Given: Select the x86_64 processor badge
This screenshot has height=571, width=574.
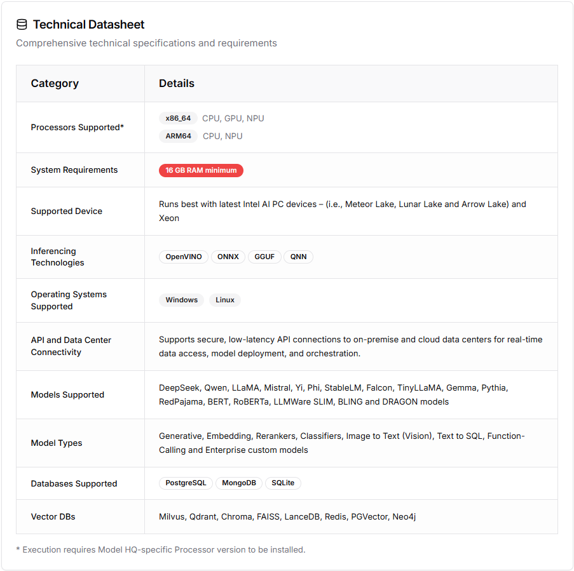Looking at the screenshot, I should click(x=178, y=118).
